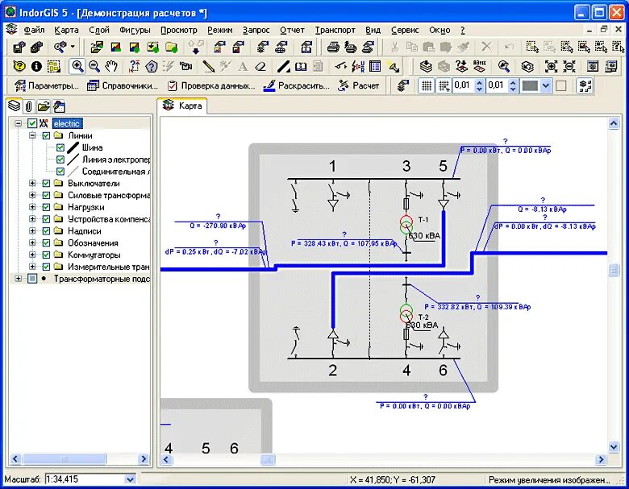Toggle the grid display icon

point(427,85)
